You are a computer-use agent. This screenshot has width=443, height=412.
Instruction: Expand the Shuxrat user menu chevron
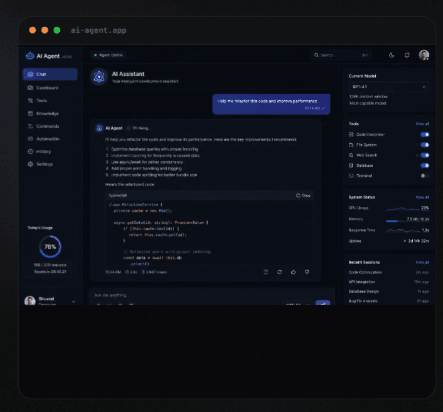pos(73,302)
